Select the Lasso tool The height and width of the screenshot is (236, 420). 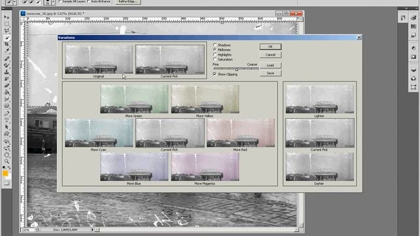[x=7, y=31]
